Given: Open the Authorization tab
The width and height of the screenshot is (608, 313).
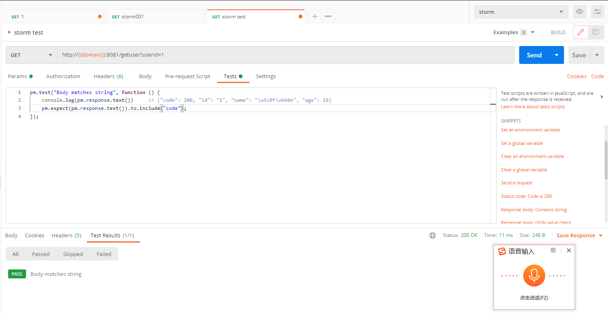Looking at the screenshot, I should pos(63,76).
